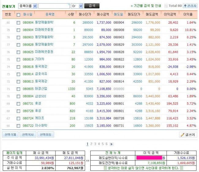Click current page 1 link
This screenshot has height=172, width=199.
point(88,144)
